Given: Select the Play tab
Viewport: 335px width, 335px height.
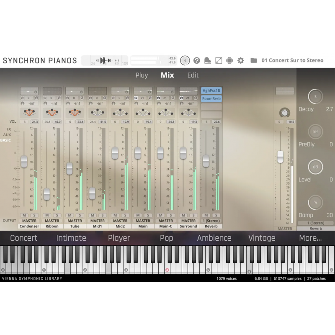Looking at the screenshot, I should [x=142, y=75].
